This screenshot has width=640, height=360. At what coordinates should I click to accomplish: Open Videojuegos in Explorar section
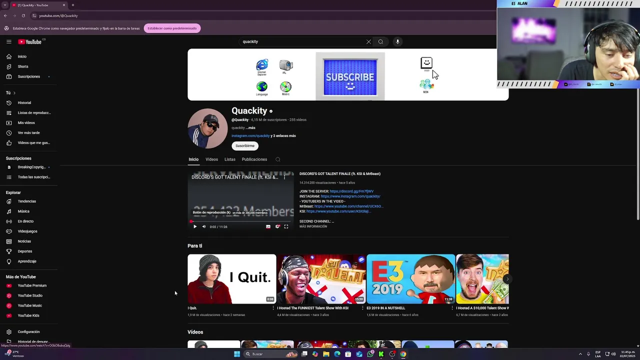[x=28, y=231]
